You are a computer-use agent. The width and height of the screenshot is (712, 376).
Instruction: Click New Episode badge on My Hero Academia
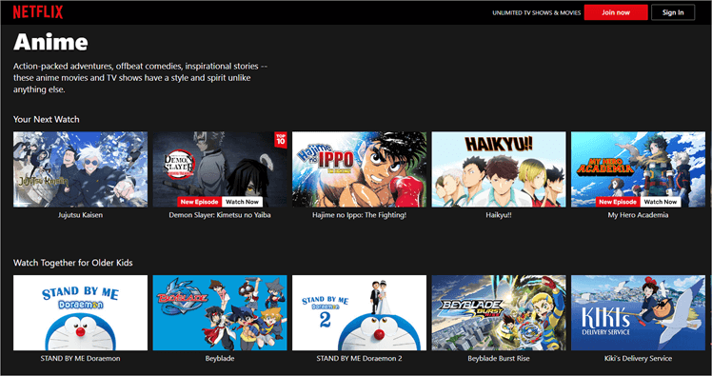click(x=618, y=202)
